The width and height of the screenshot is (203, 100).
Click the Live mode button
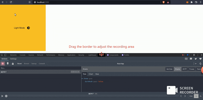click(x=191, y=96)
